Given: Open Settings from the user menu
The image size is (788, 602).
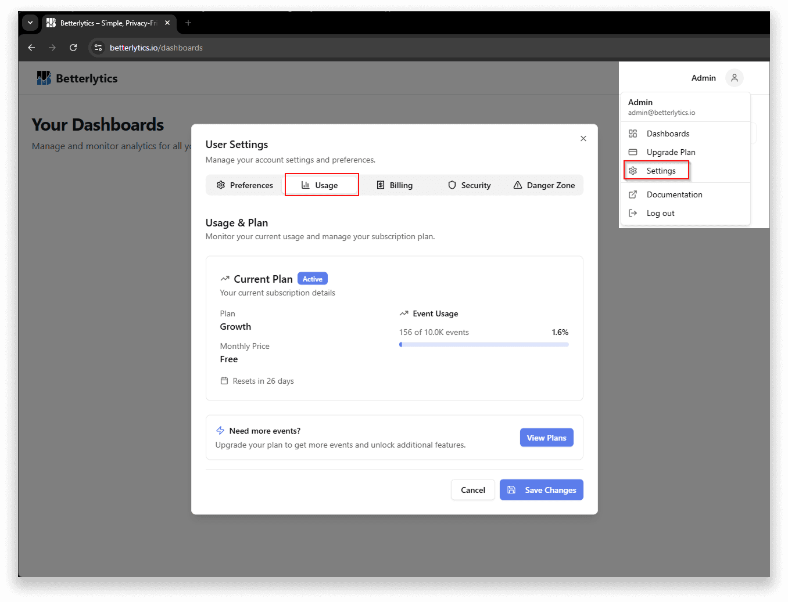Looking at the screenshot, I should coord(686,171).
